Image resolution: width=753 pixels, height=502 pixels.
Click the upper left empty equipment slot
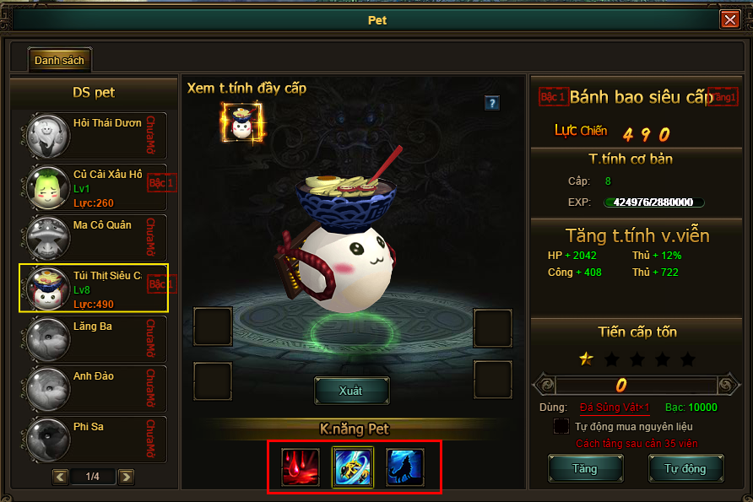pyautogui.click(x=213, y=327)
